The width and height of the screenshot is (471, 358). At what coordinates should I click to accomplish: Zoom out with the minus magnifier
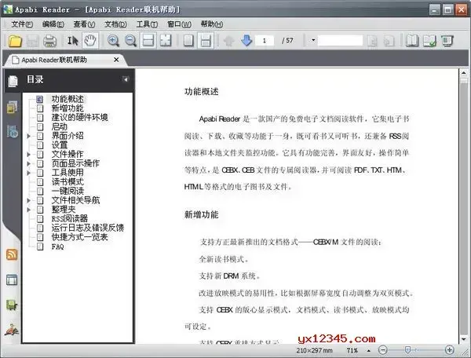[x=130, y=41]
